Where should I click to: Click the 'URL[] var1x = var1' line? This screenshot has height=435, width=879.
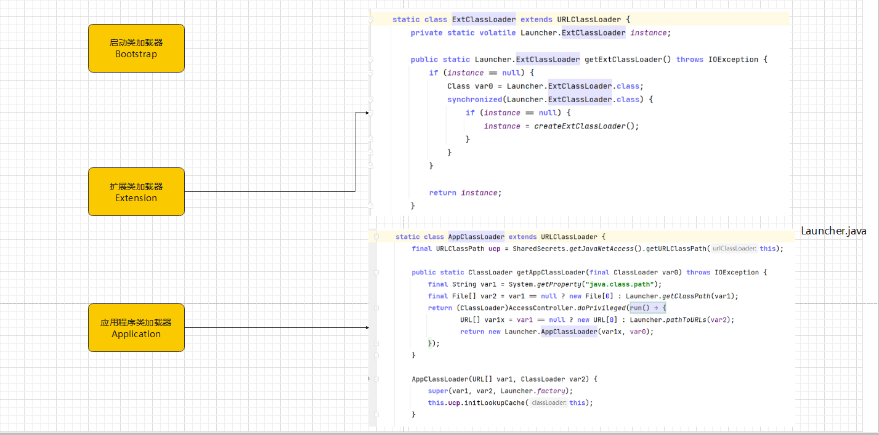tap(597, 320)
